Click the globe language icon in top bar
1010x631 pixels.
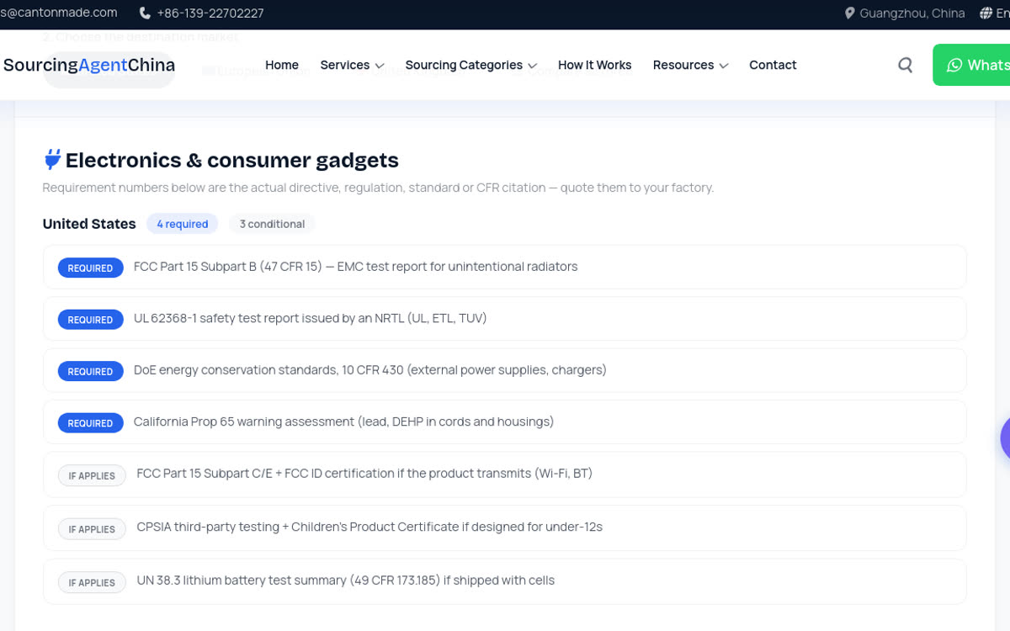(986, 13)
